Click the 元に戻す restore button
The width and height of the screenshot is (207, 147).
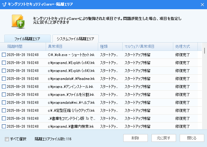pyautogui.click(x=164, y=138)
